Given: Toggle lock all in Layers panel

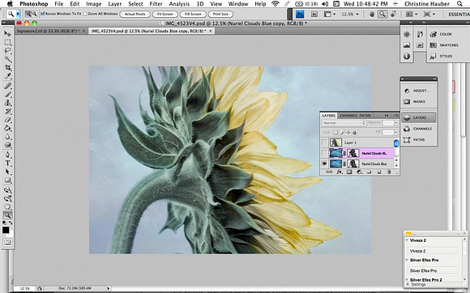Looking at the screenshot, I should click(x=355, y=132).
